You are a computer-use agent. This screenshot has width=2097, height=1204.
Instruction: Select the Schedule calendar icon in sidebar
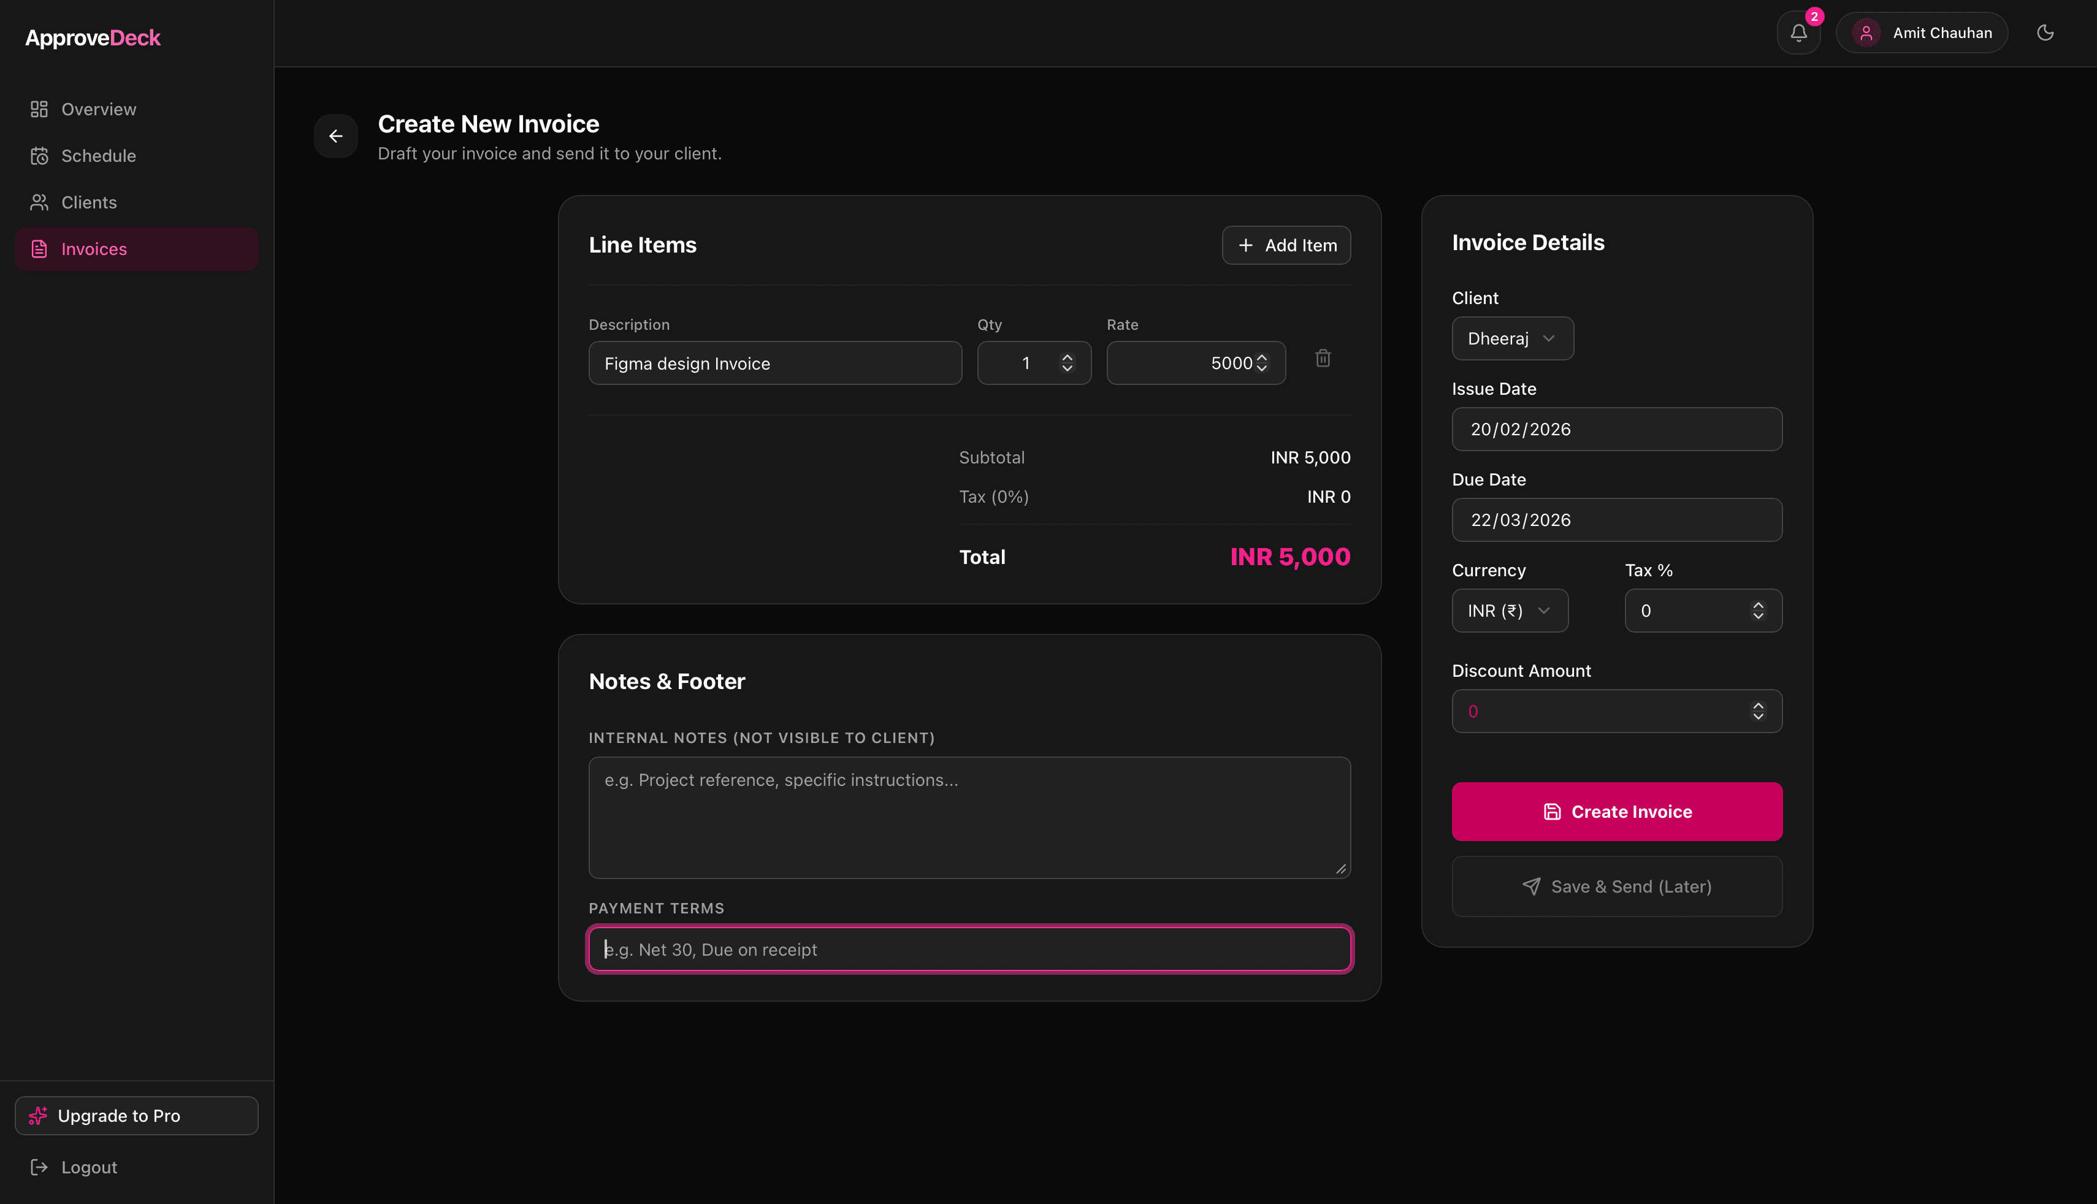click(x=39, y=156)
